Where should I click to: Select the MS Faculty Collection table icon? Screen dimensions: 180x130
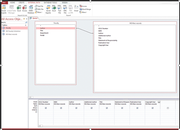[3, 31]
